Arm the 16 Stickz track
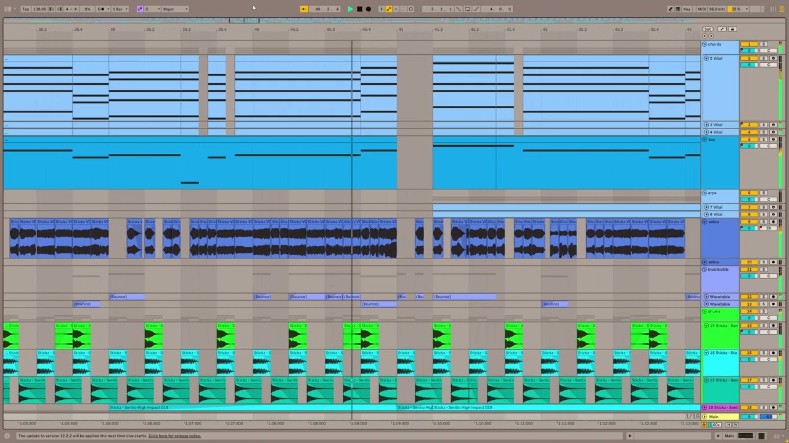Viewport: 789px width, 443px height. (773, 353)
